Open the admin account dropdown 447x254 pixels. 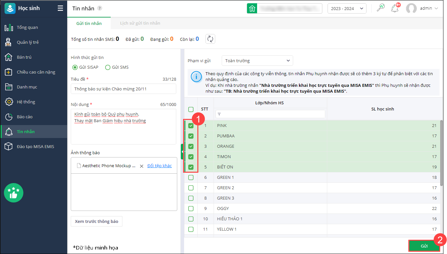pos(429,8)
